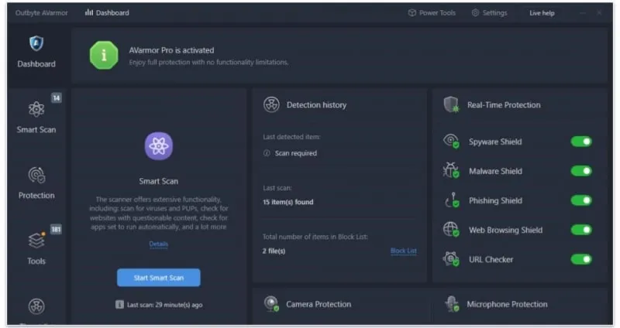The image size is (620, 328).
Task: Switch off the Web Browsing Shield
Action: click(581, 230)
